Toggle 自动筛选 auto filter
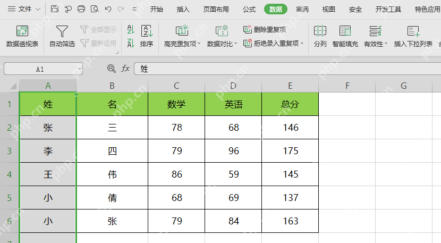441x243 pixels. [62, 36]
